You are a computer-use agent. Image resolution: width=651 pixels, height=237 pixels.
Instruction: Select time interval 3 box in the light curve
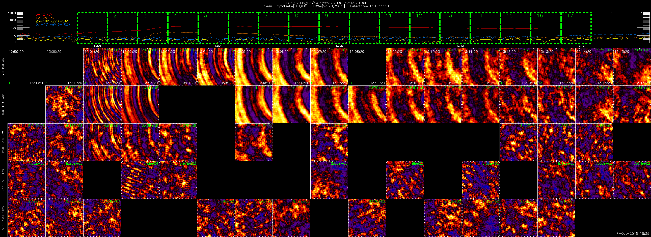coord(153,28)
